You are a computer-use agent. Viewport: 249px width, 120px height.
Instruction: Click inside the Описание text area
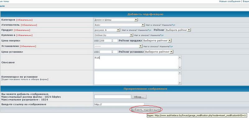tap(136, 62)
